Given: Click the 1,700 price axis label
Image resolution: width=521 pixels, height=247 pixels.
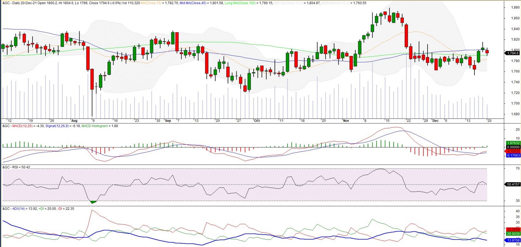Looking at the screenshot, I should tap(515, 103).
